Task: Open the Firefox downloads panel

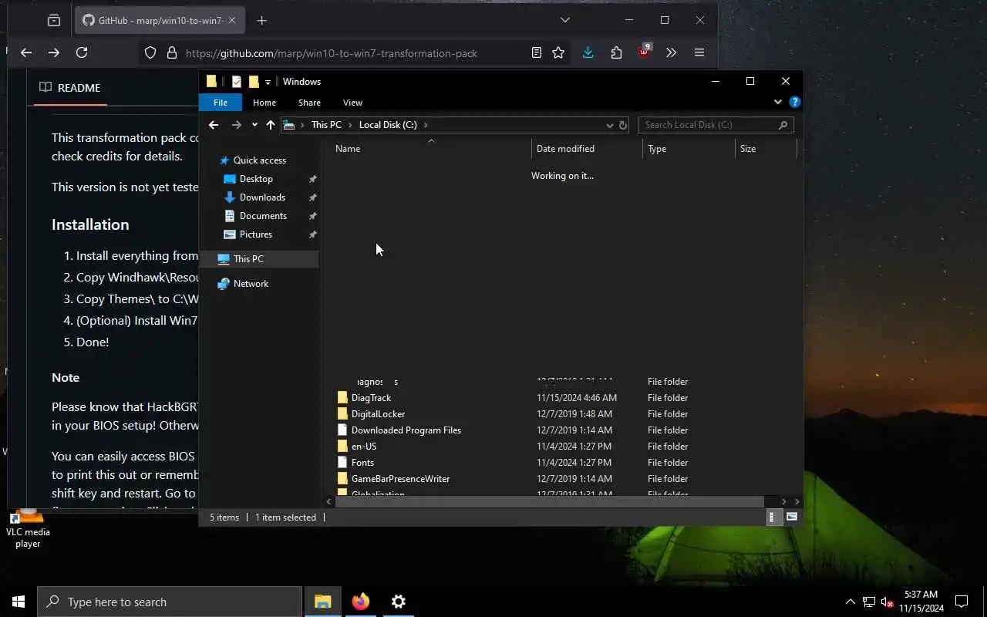Action: (x=588, y=52)
